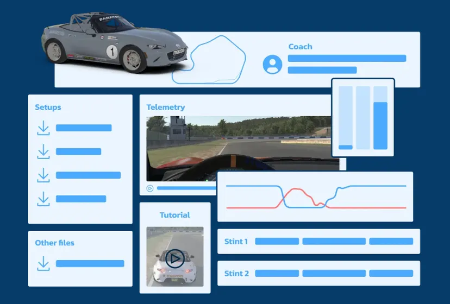Select the Stint 2 label
450x304 pixels.
pos(236,273)
